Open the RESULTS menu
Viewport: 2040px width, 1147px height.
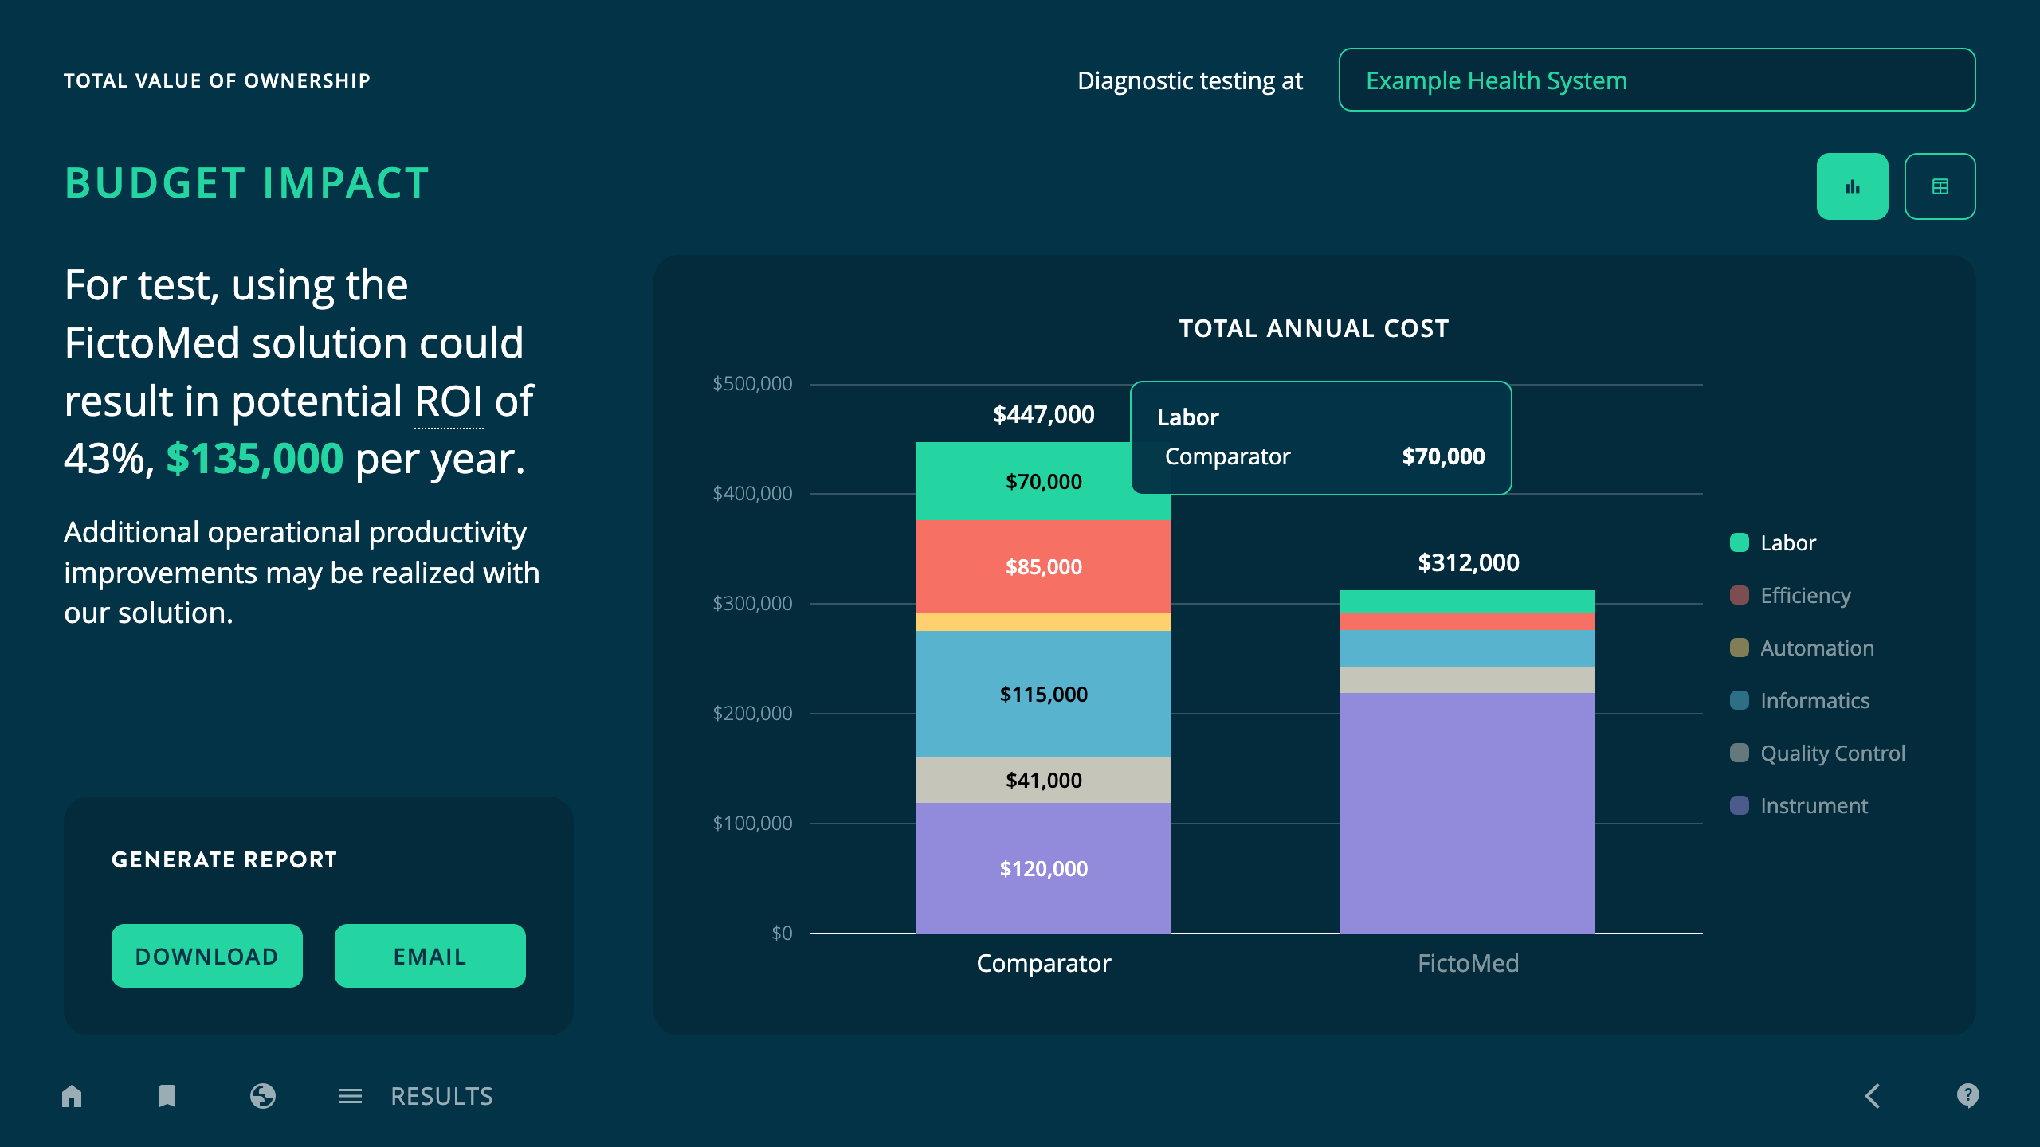click(441, 1096)
